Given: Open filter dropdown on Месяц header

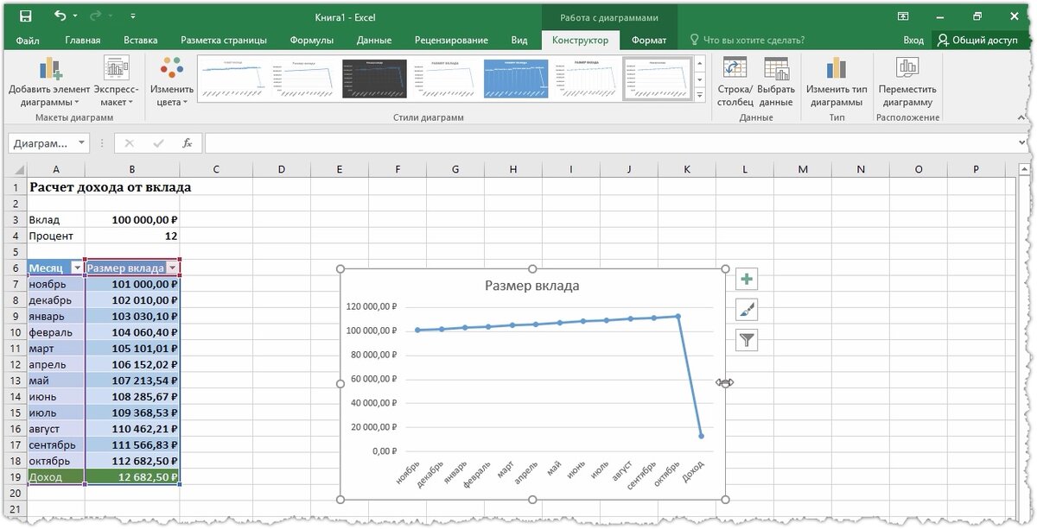Looking at the screenshot, I should point(76,268).
